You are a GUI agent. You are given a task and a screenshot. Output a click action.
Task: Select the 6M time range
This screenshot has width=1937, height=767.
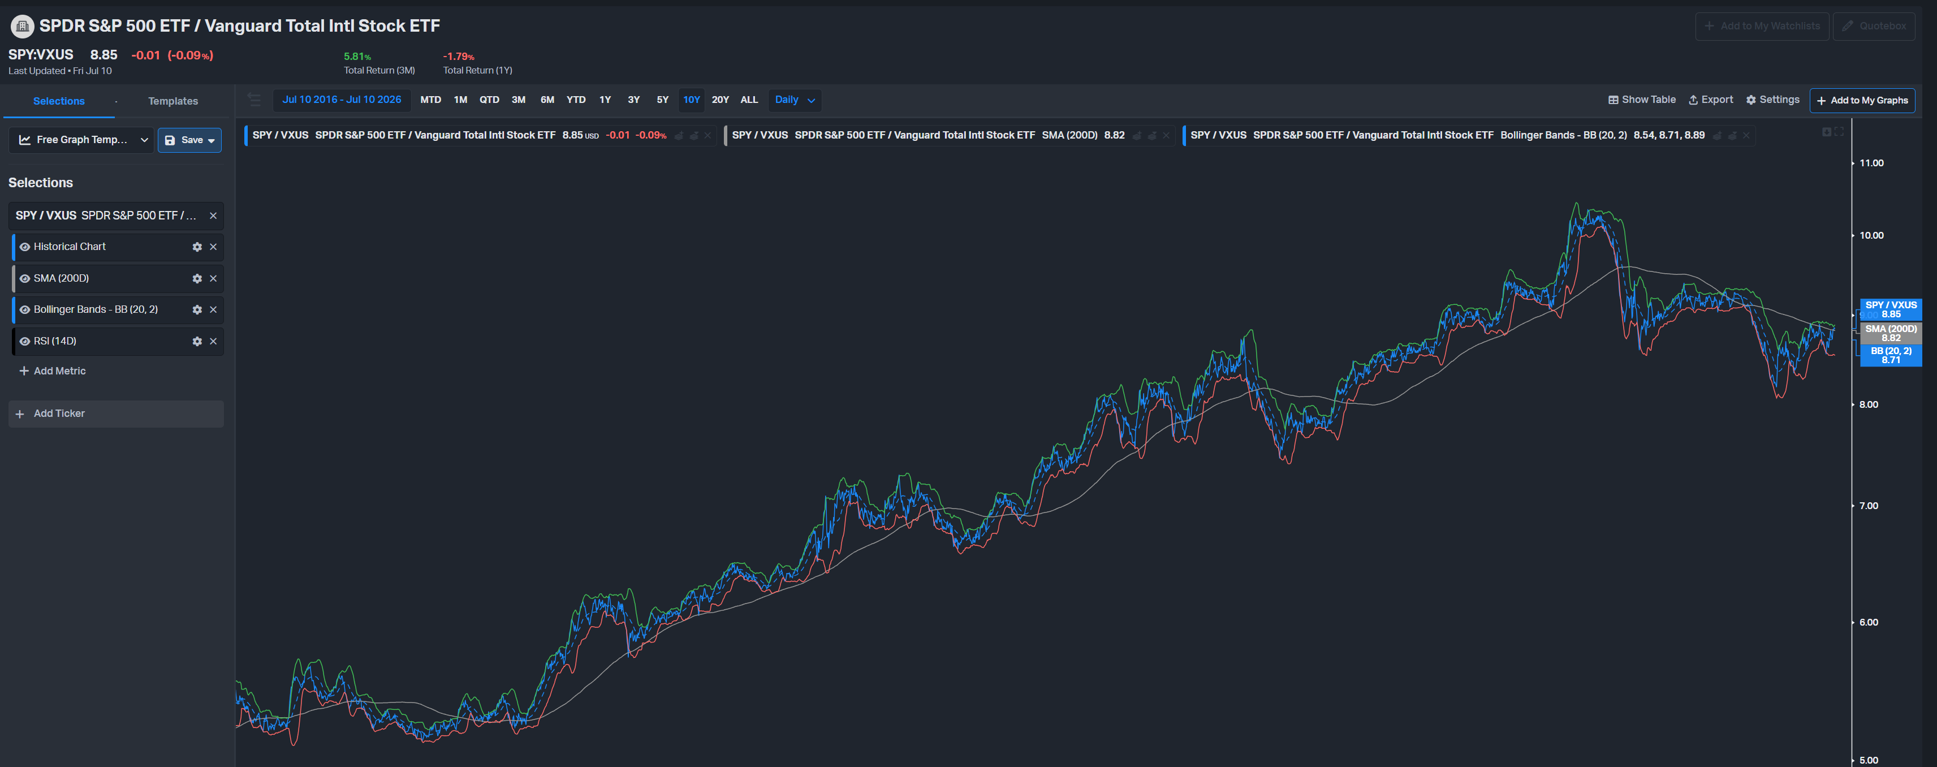547,100
